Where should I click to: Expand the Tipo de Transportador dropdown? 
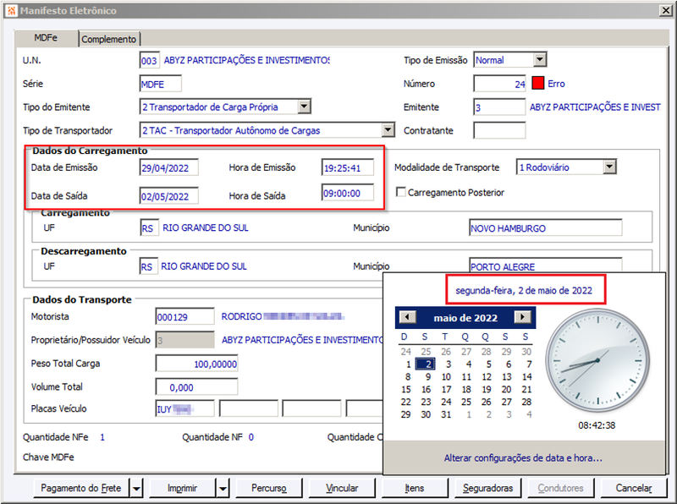tap(388, 130)
